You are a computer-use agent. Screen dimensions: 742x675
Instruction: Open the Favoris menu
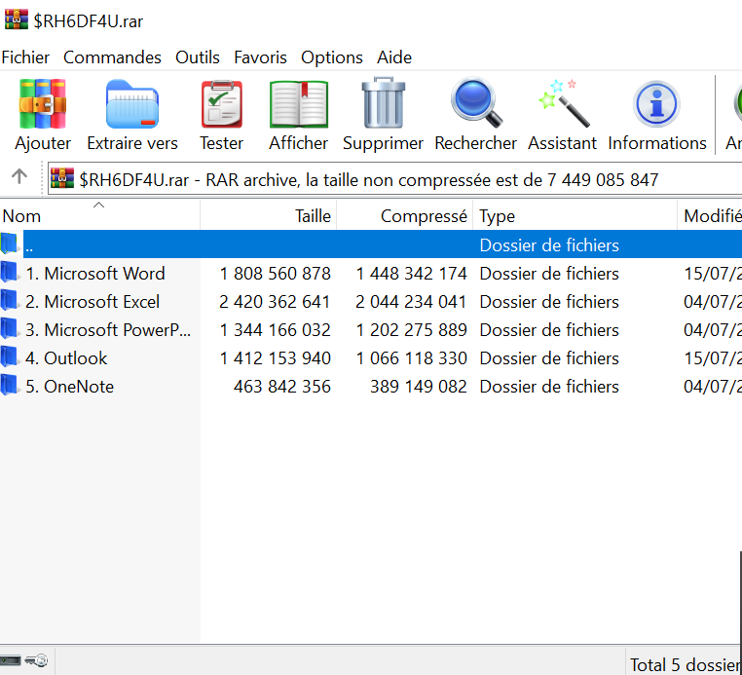click(x=260, y=57)
